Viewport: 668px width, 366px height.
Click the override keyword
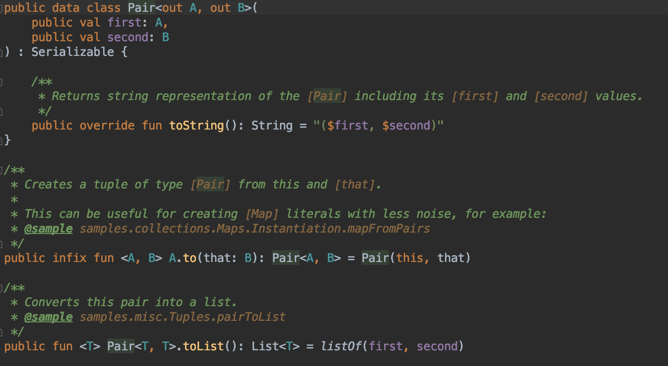(x=107, y=126)
